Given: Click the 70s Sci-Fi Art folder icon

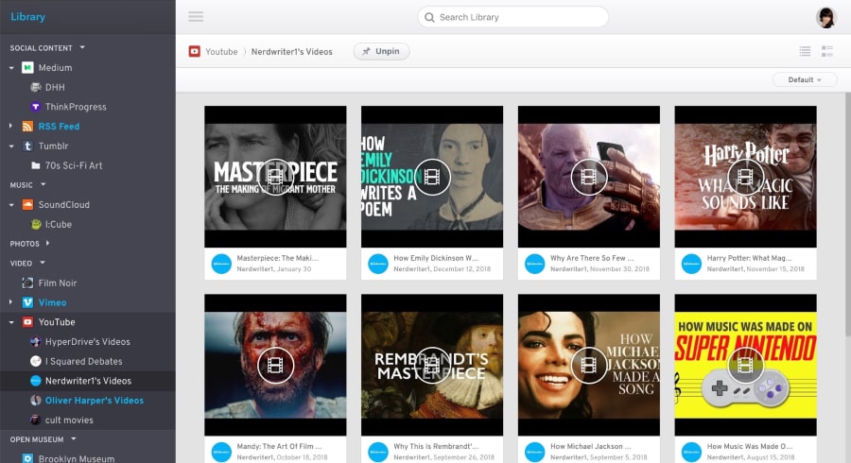Looking at the screenshot, I should pyautogui.click(x=36, y=165).
